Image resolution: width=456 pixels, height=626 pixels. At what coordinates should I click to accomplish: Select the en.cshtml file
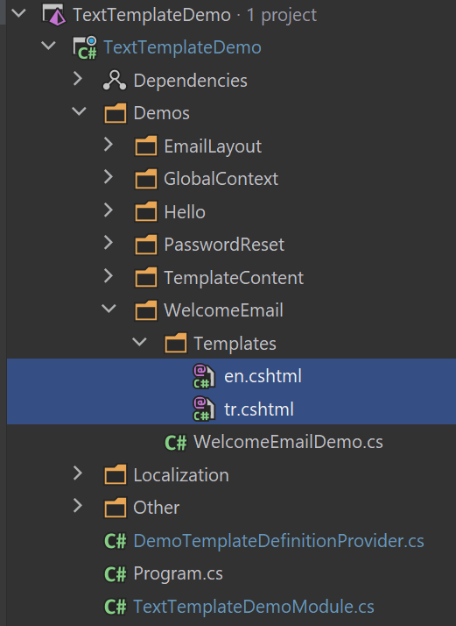click(x=231, y=376)
